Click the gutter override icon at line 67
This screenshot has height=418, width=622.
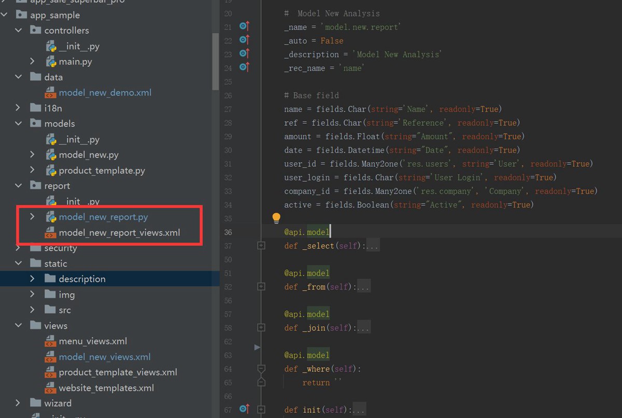(244, 409)
